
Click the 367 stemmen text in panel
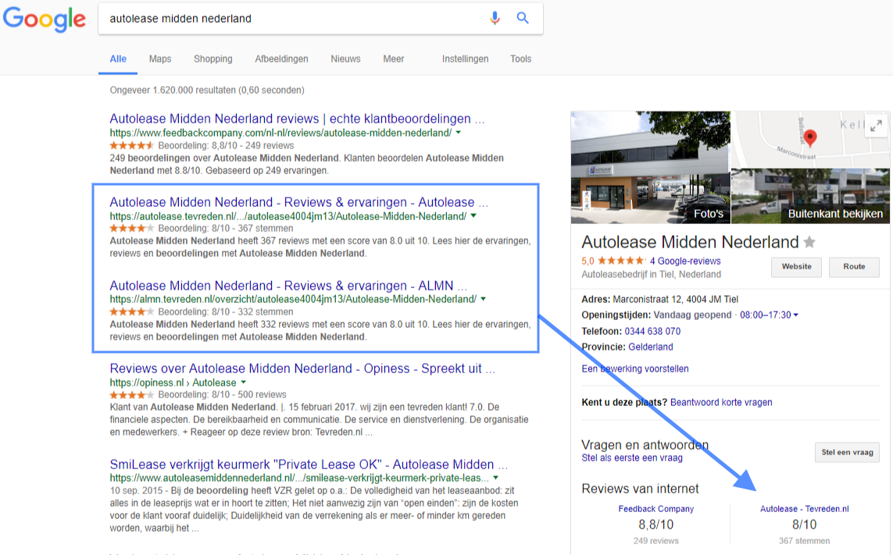804,541
